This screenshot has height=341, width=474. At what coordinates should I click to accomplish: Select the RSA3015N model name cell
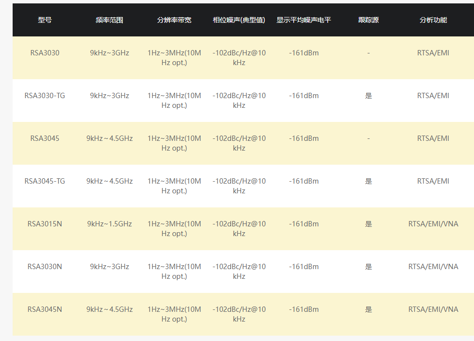coord(45,224)
